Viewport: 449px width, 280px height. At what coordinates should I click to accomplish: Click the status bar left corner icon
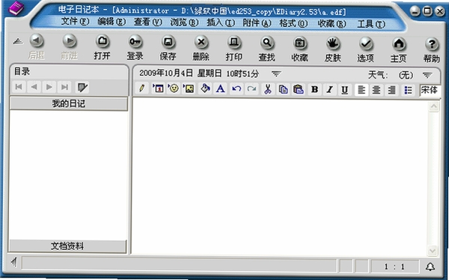(13, 262)
